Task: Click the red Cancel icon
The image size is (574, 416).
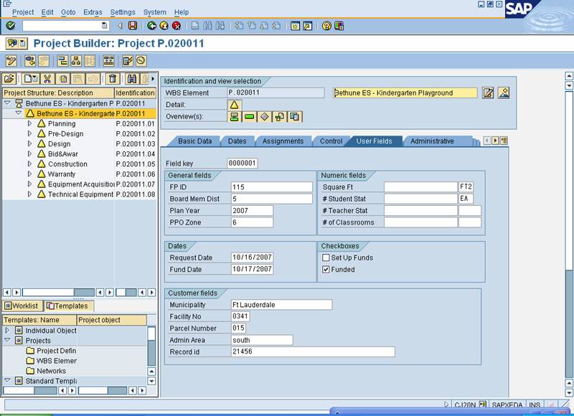Action: [177, 26]
